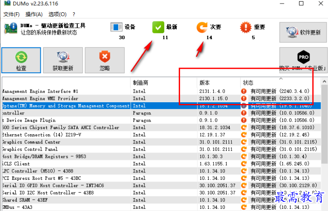Click update icon on Graphics Command Center row
The width and height of the screenshot is (328, 211).
pyautogui.click(x=244, y=142)
